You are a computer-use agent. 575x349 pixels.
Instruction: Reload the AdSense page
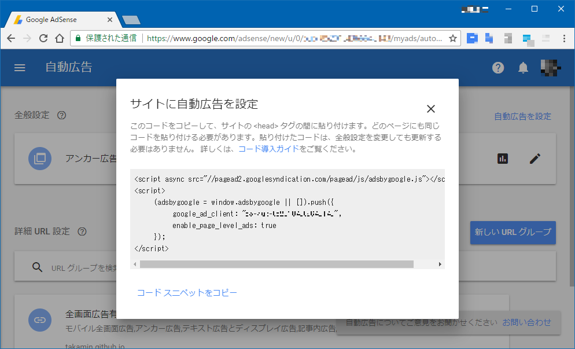[43, 38]
